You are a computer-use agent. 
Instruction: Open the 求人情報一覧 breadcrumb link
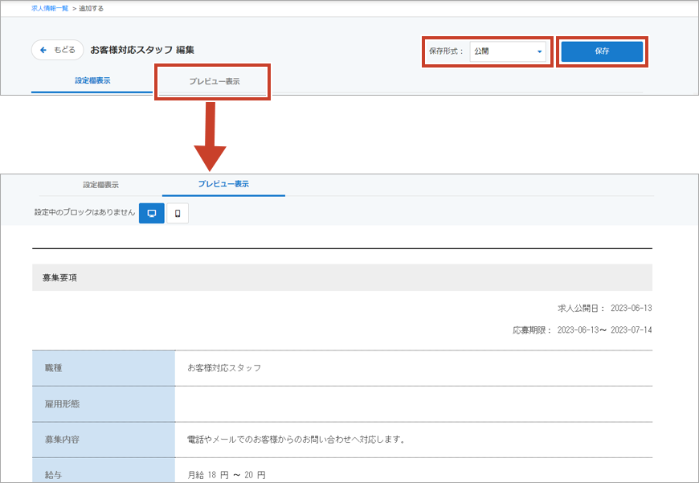tap(48, 8)
